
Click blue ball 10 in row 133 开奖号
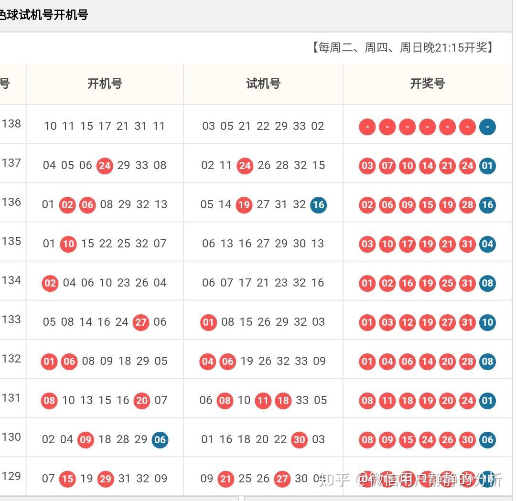[487, 322]
